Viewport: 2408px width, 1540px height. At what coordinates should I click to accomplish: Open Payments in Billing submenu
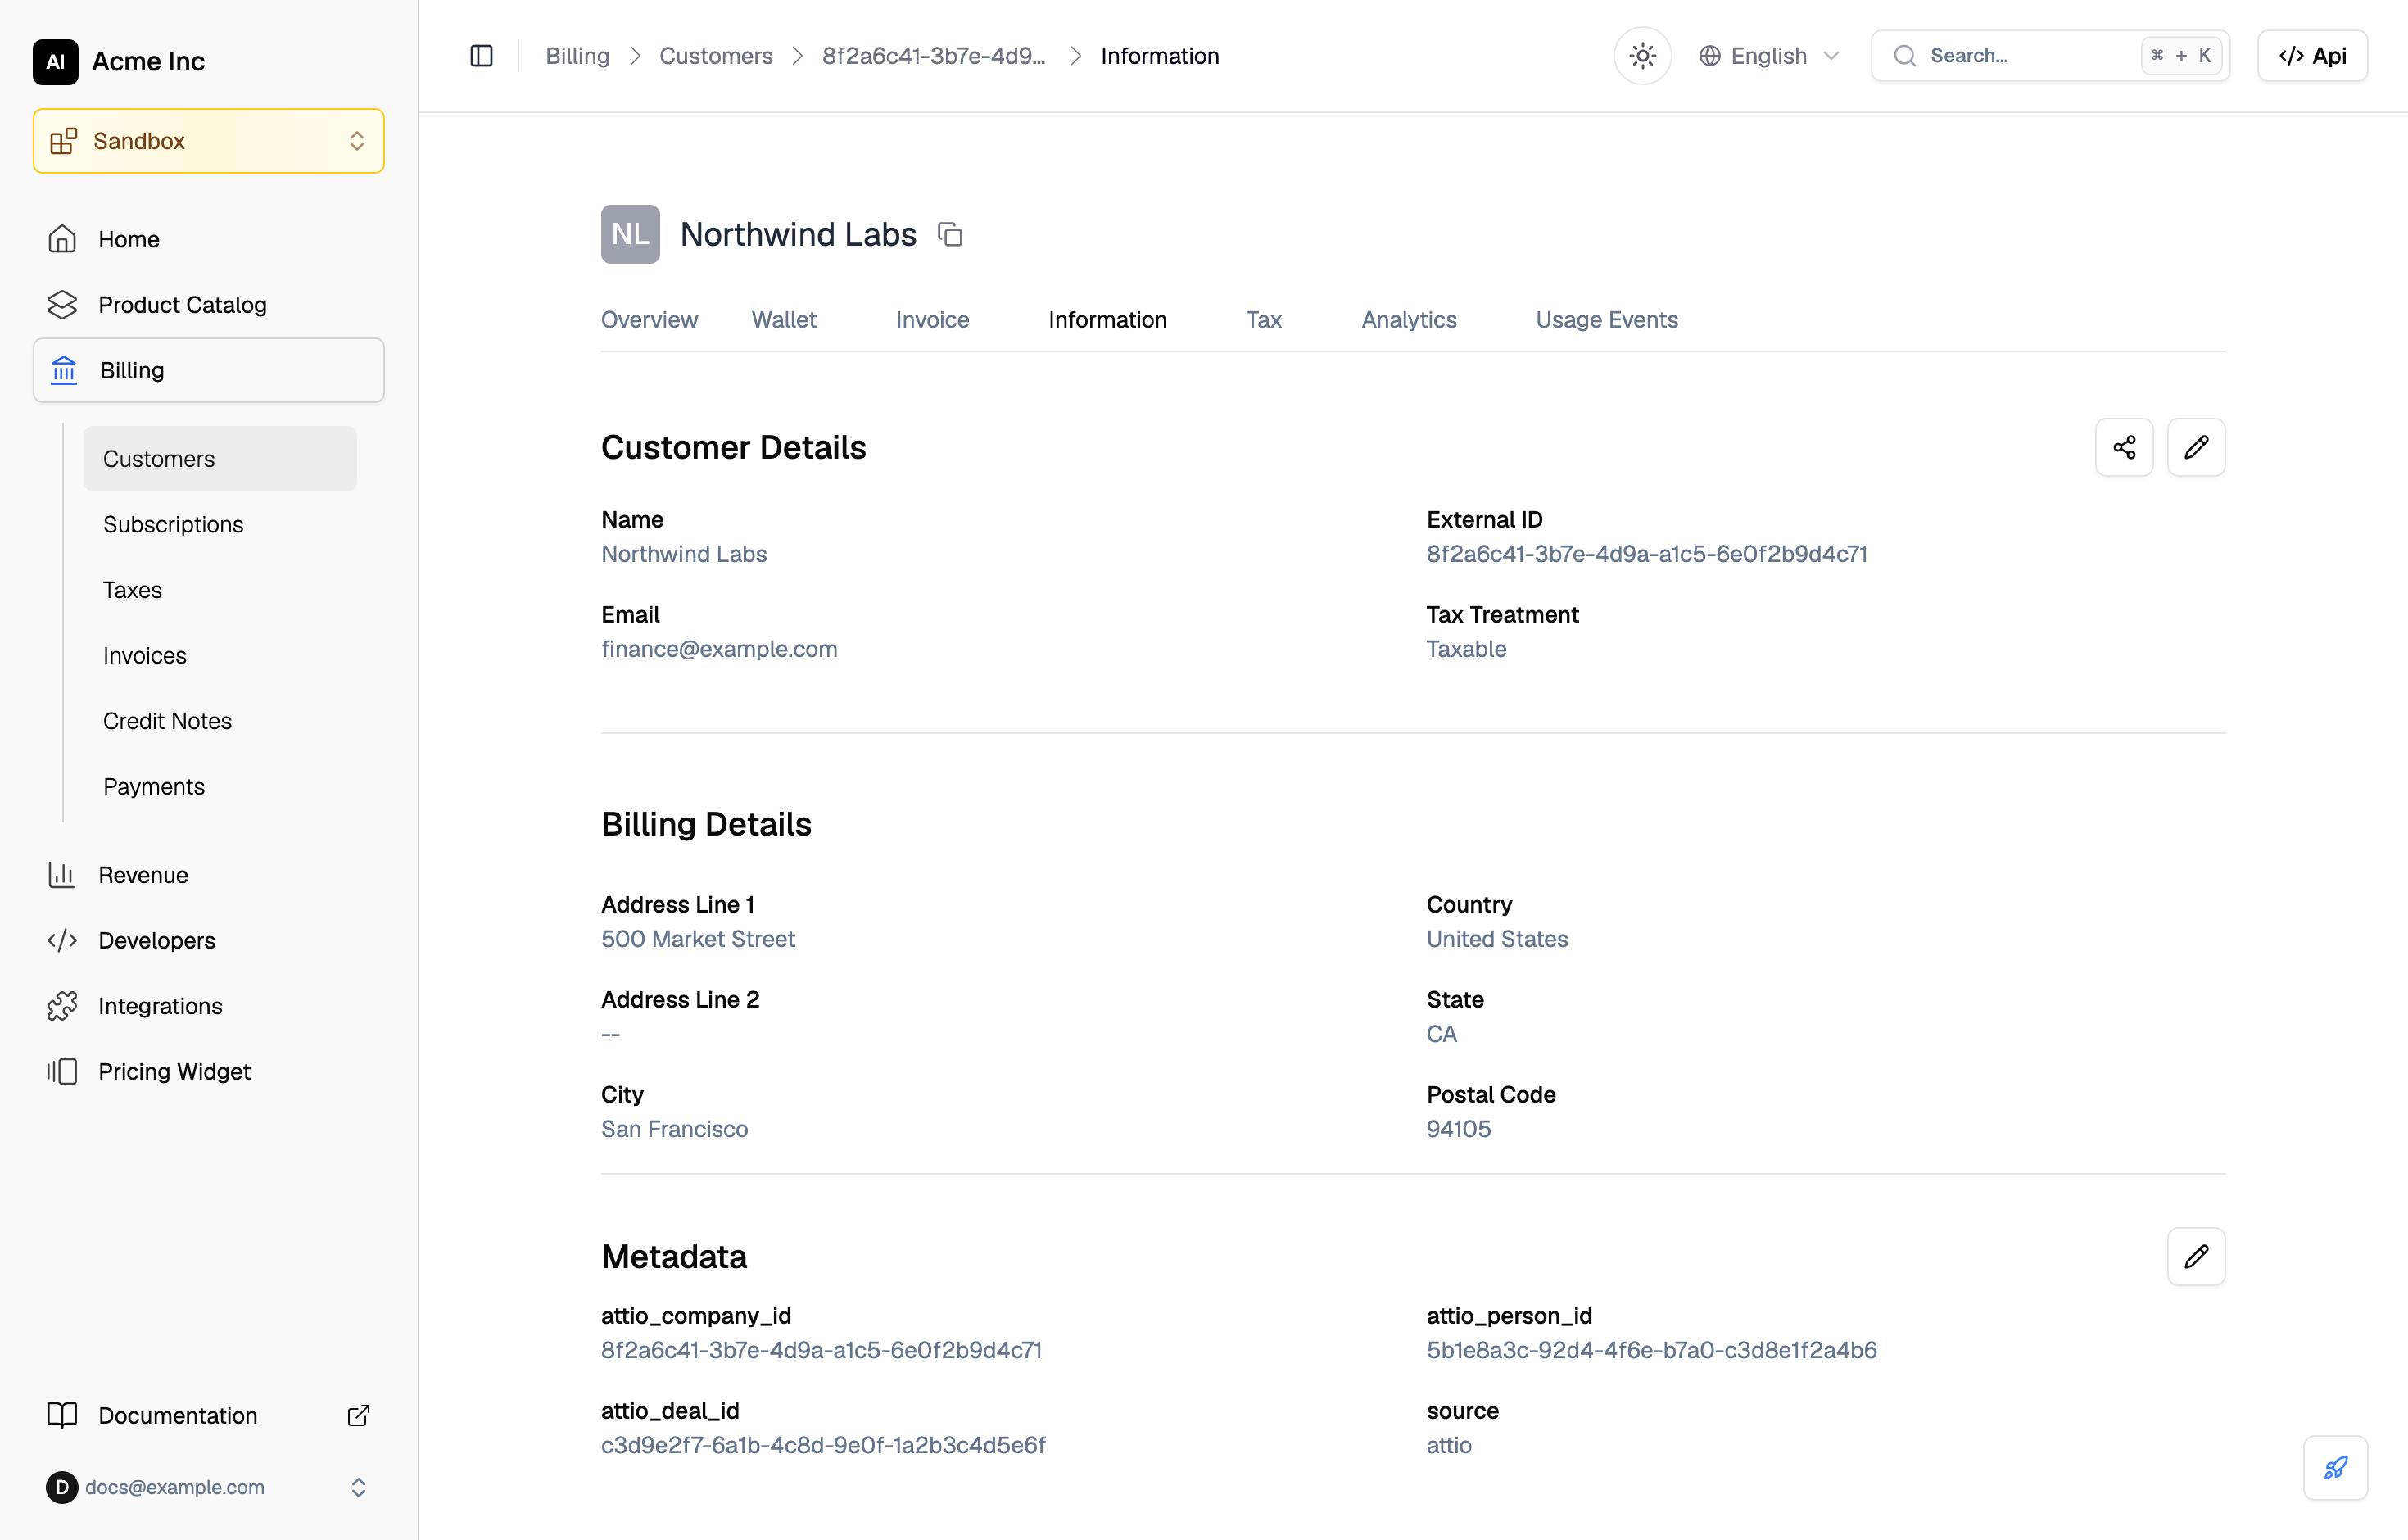[x=220, y=786]
